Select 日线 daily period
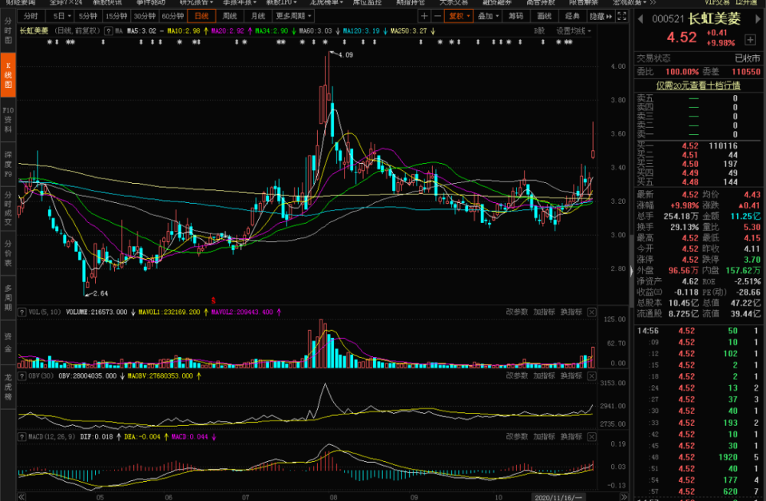The image size is (766, 501). [x=201, y=16]
